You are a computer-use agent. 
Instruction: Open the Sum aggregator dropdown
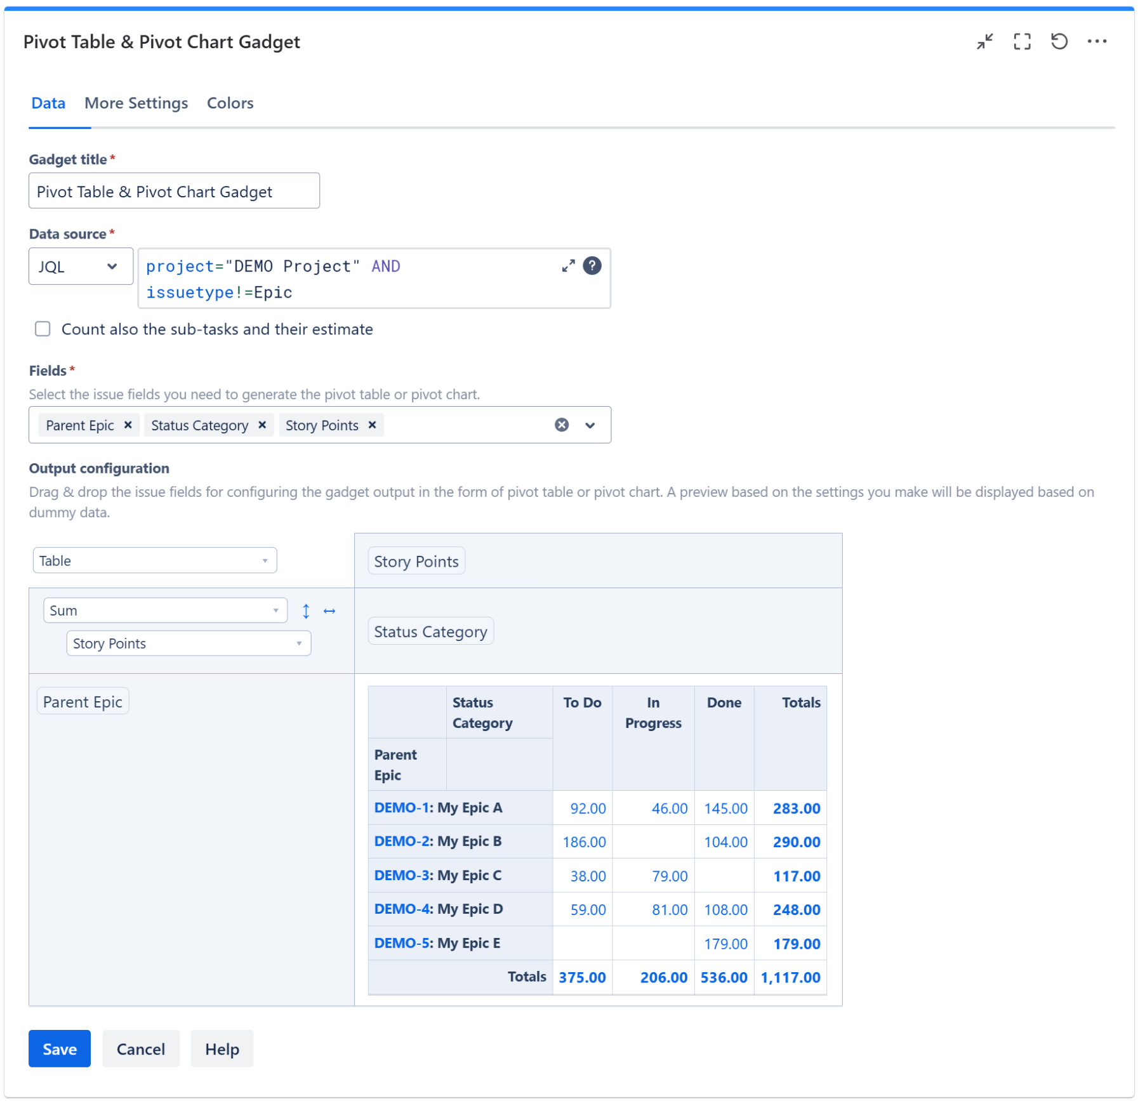coord(165,610)
